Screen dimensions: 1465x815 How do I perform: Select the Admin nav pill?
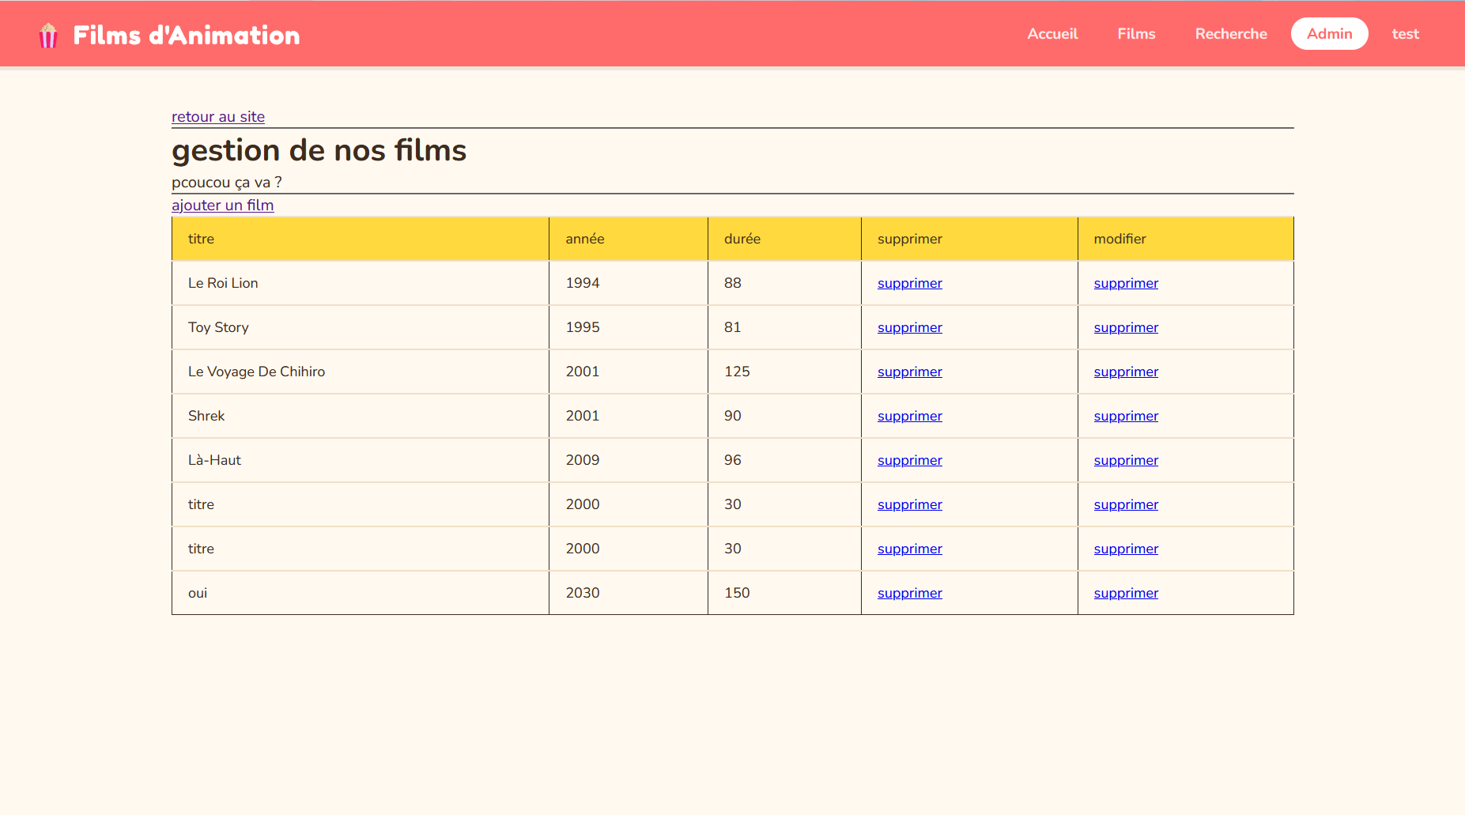tap(1329, 34)
